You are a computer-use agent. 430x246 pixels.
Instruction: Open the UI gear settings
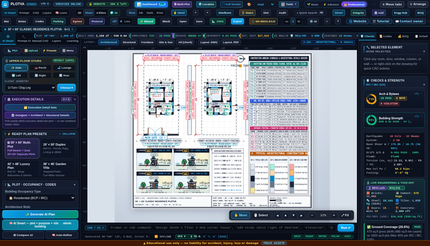tap(313, 21)
